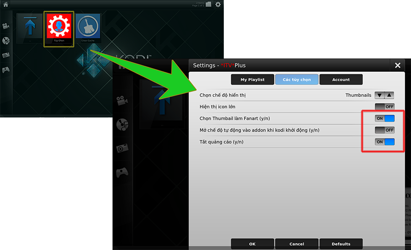The height and width of the screenshot is (250, 411).
Task: Click photo camera icon beside Settings dialog
Action: [122, 148]
